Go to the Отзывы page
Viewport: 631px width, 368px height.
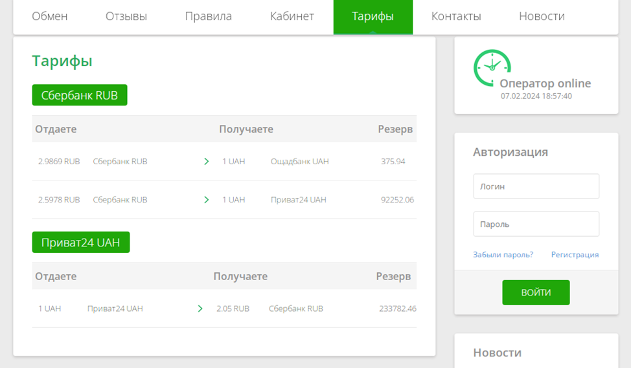(126, 16)
